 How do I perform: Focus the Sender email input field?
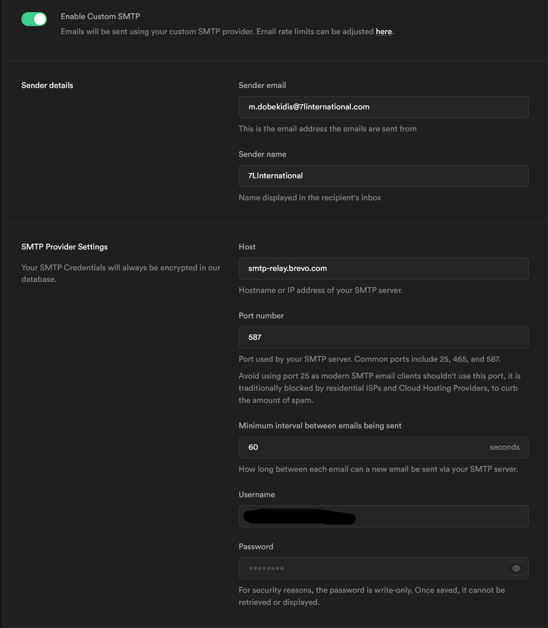point(383,107)
